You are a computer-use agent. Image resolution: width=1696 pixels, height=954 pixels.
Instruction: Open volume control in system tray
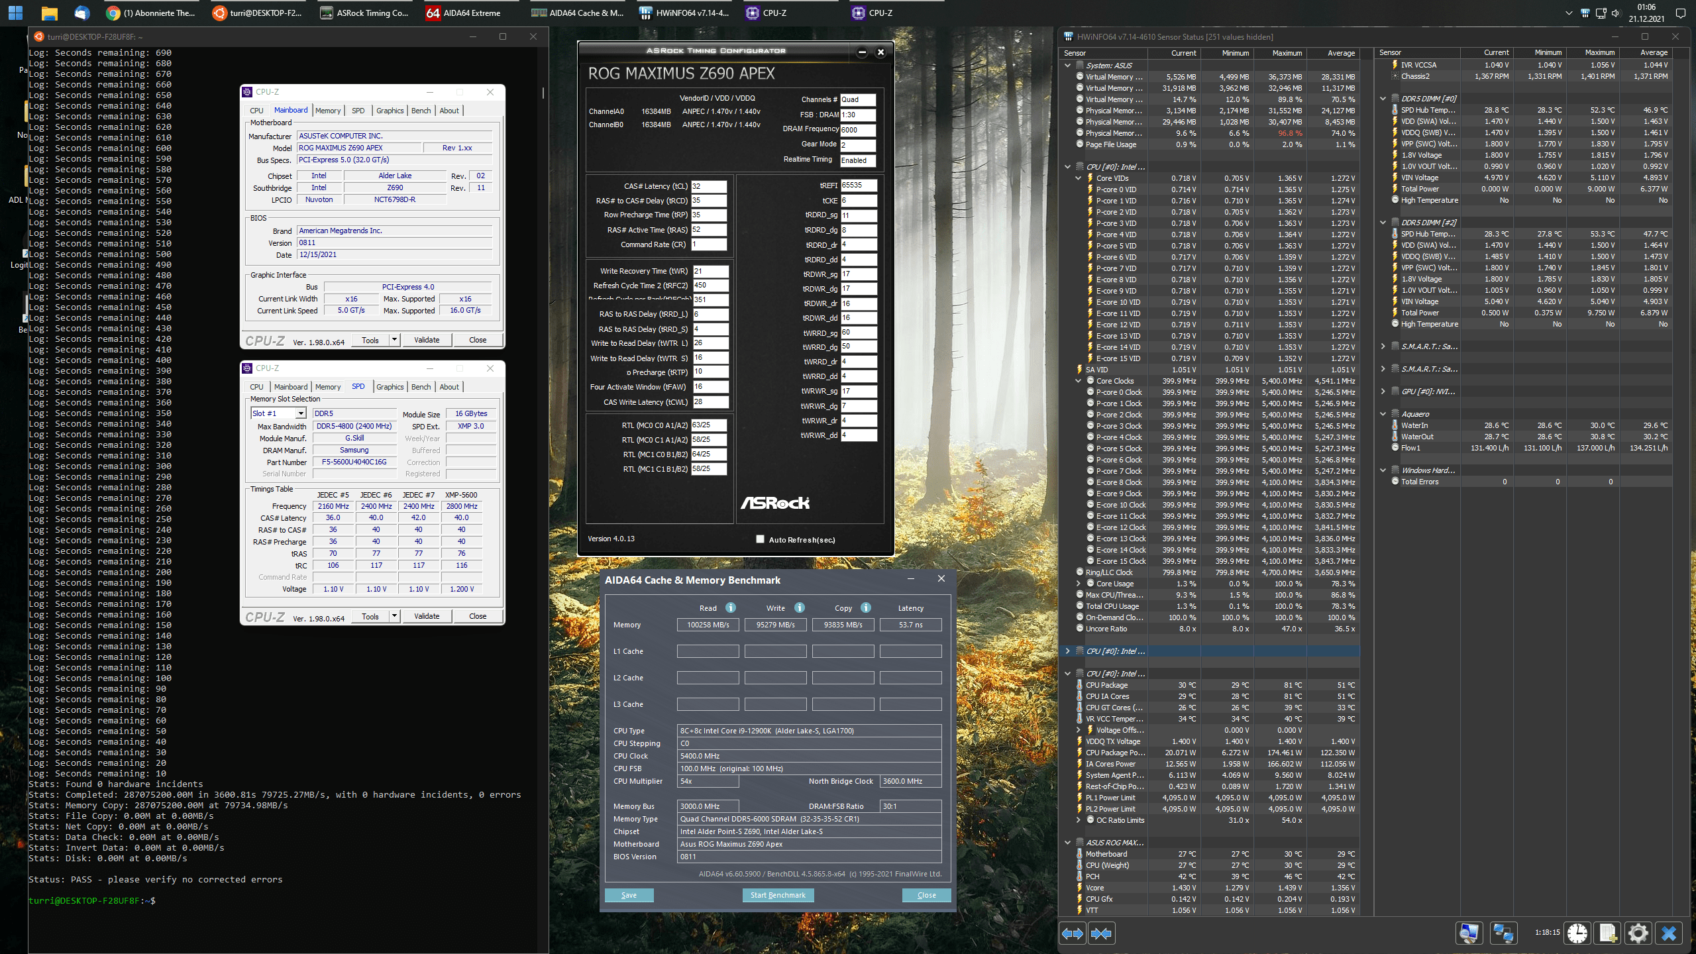point(1615,13)
